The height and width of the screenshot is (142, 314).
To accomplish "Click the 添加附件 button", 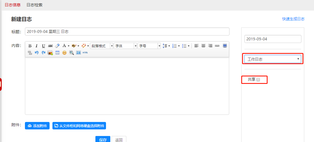I will pyautogui.click(x=37, y=126).
